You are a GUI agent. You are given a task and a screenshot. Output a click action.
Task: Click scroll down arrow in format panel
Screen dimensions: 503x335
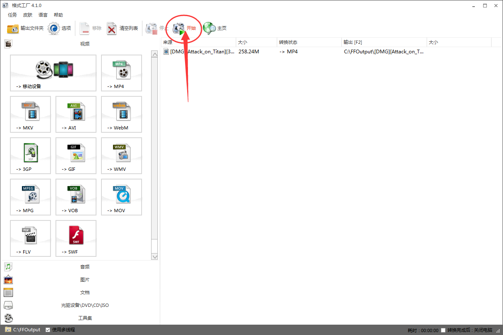pos(155,256)
